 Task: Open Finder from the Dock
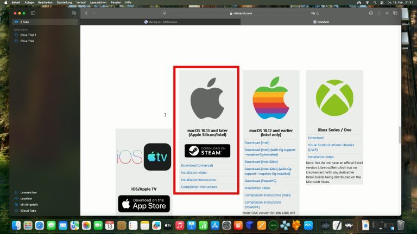[x=16, y=225]
